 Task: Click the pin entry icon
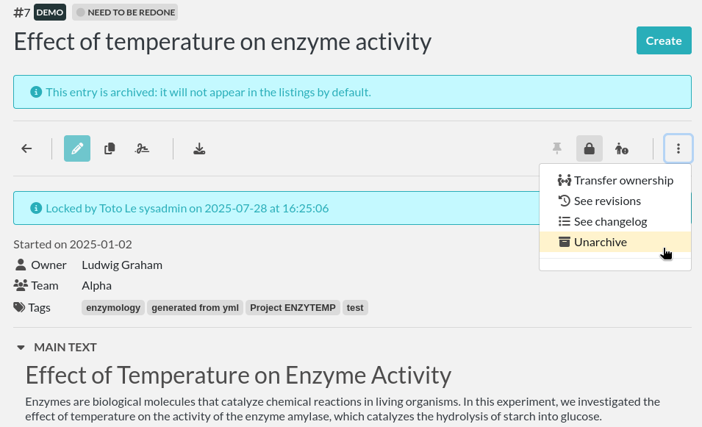tap(557, 148)
